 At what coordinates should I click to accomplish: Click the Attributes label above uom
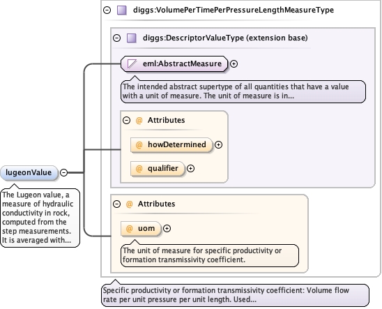click(156, 204)
